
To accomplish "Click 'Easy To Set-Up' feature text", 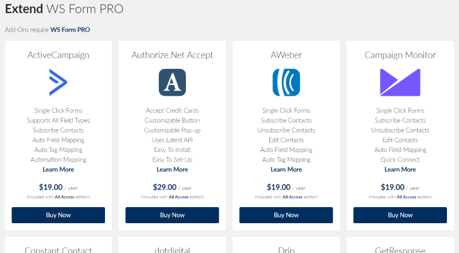I will [172, 159].
